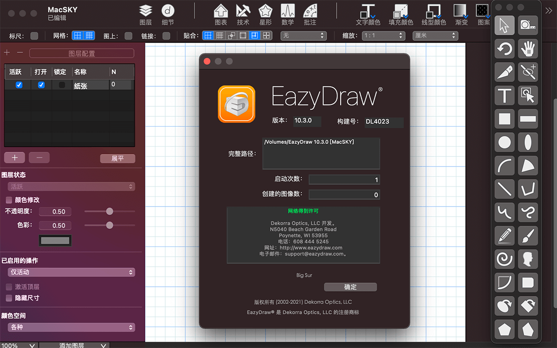Uncheck 活跃 for the 纸张 layer
The width and height of the screenshot is (557, 348).
(x=19, y=85)
